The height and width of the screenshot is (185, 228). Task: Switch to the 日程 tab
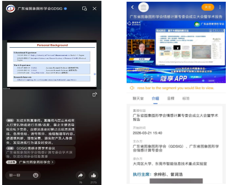click(x=171, y=98)
